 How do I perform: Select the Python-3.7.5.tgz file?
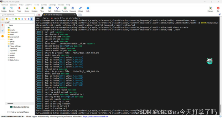14,46
